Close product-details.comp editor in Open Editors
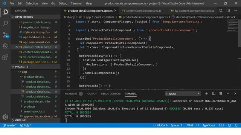The height and width of the screenshot is (135, 241). (17, 47)
